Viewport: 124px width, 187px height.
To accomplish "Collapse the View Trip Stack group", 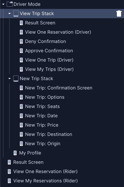I will coord(9,14).
